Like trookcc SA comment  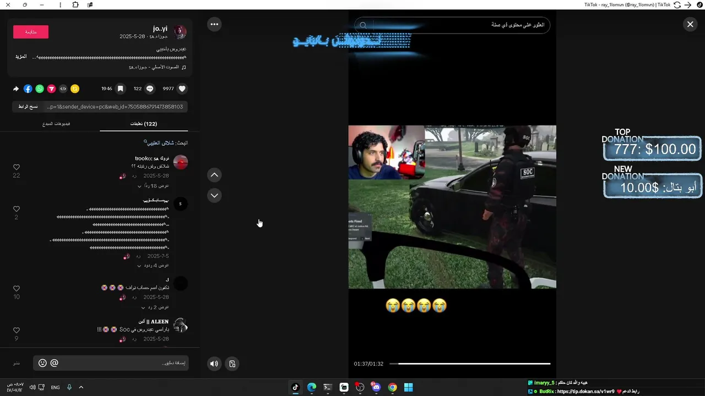point(17,167)
